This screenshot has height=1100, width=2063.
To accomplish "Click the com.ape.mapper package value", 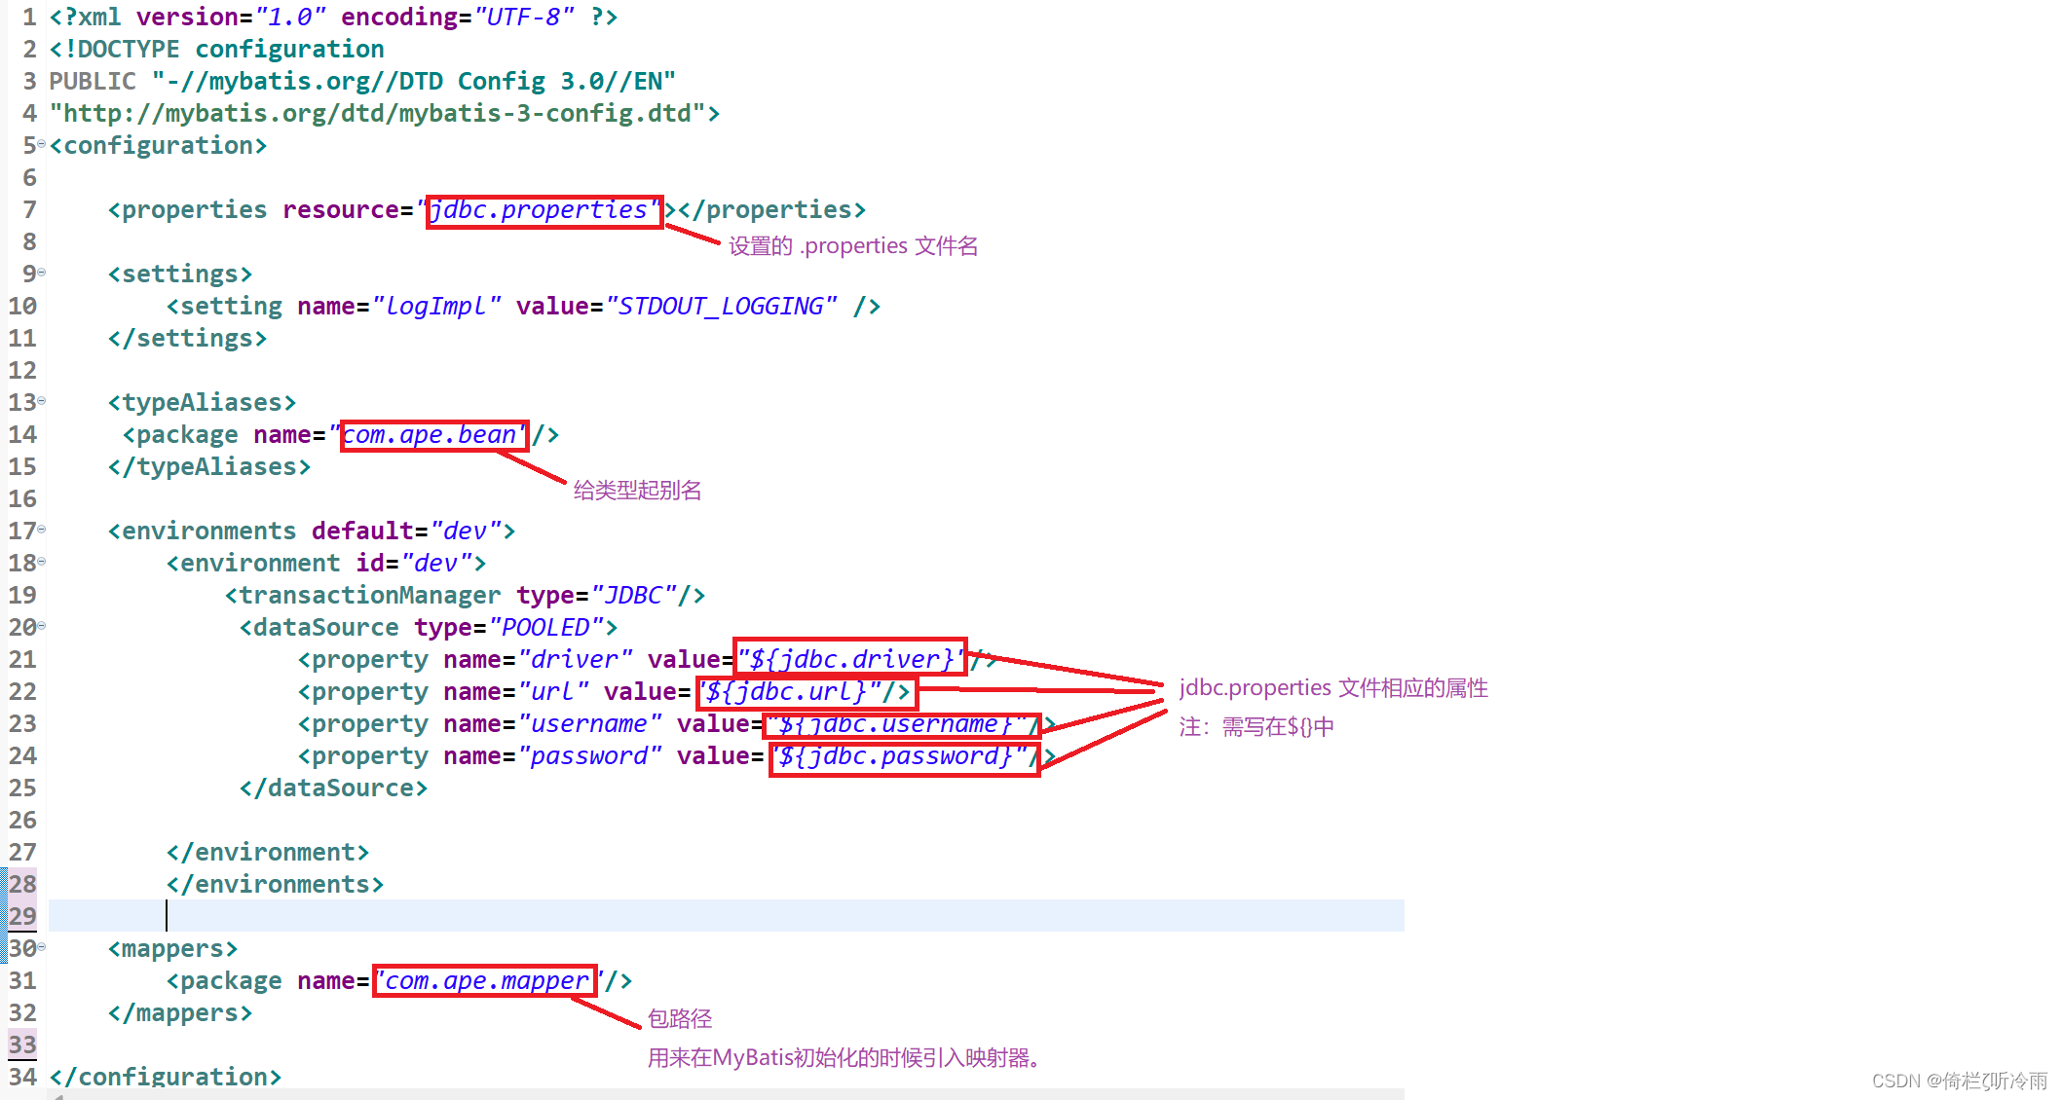I will click(485, 980).
